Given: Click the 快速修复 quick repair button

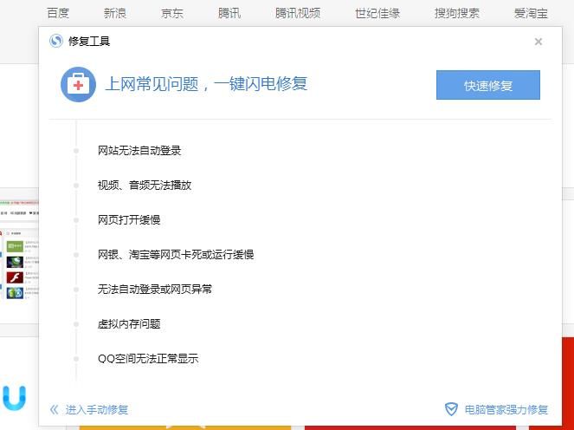Looking at the screenshot, I should click(x=488, y=85).
